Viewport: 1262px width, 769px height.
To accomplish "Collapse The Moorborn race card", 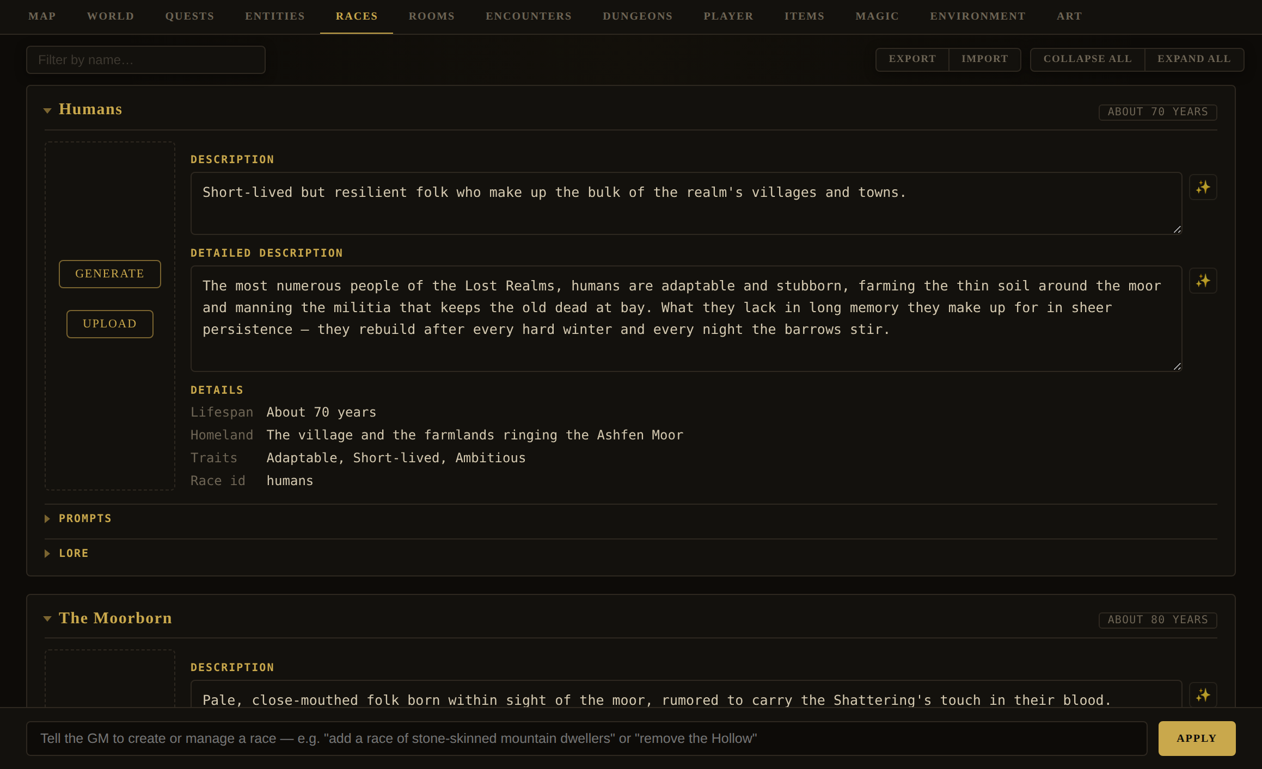I will pyautogui.click(x=47, y=618).
